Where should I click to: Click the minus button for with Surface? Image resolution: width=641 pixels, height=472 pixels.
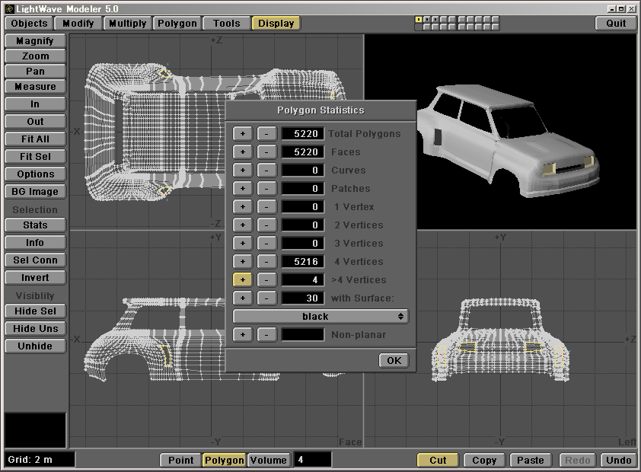click(266, 298)
